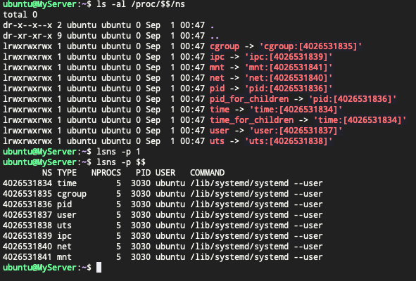Click the 'user:[4026531837]' link target
Image resolution: width=416 pixels, height=281 pixels.
296,131
